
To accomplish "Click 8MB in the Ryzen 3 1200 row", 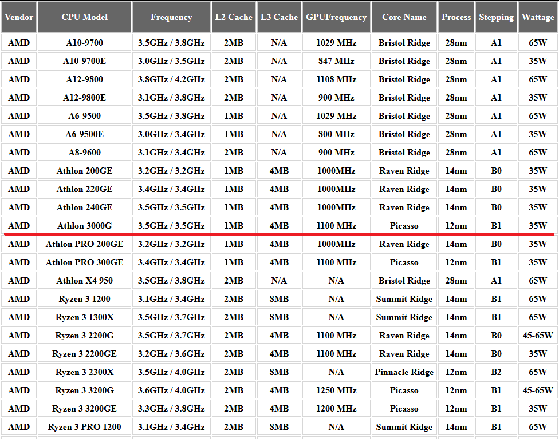I will pyautogui.click(x=279, y=299).
